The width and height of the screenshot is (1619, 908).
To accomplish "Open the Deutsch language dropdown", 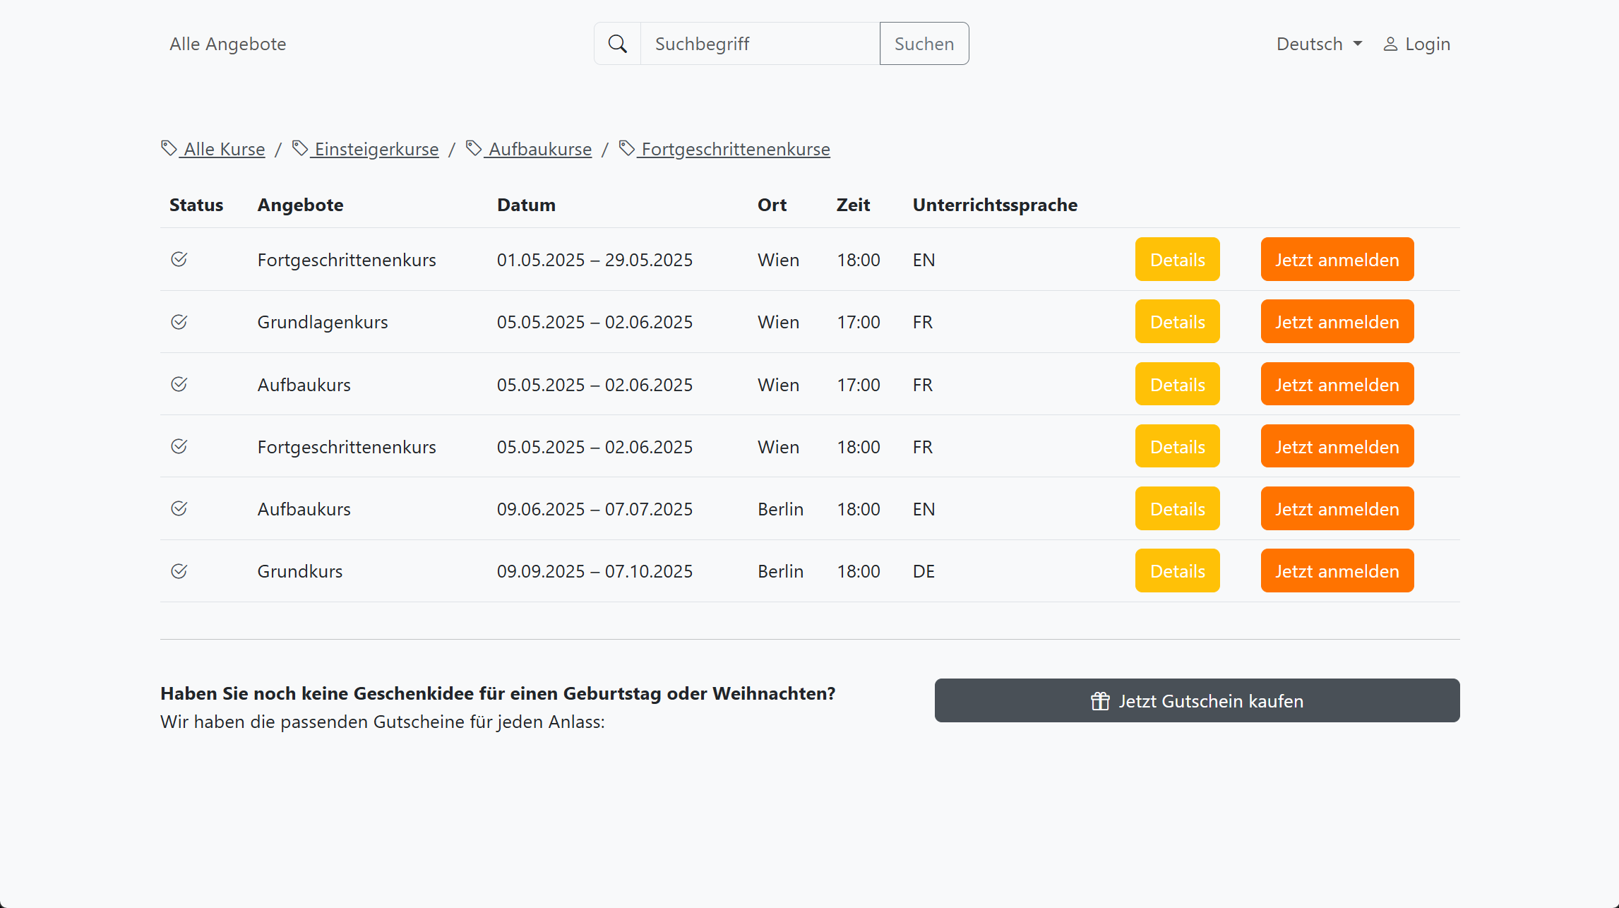I will (x=1319, y=44).
